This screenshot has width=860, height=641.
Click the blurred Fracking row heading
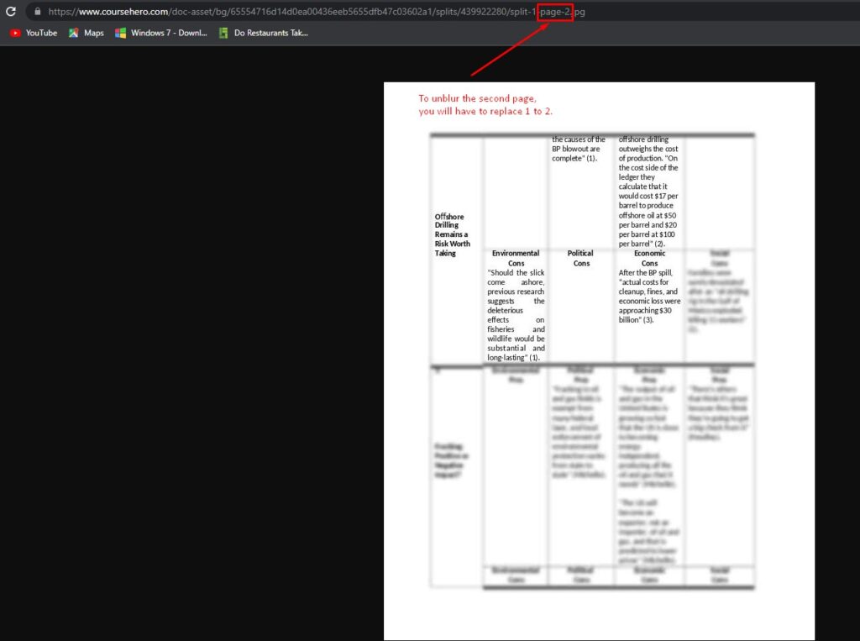click(x=453, y=460)
